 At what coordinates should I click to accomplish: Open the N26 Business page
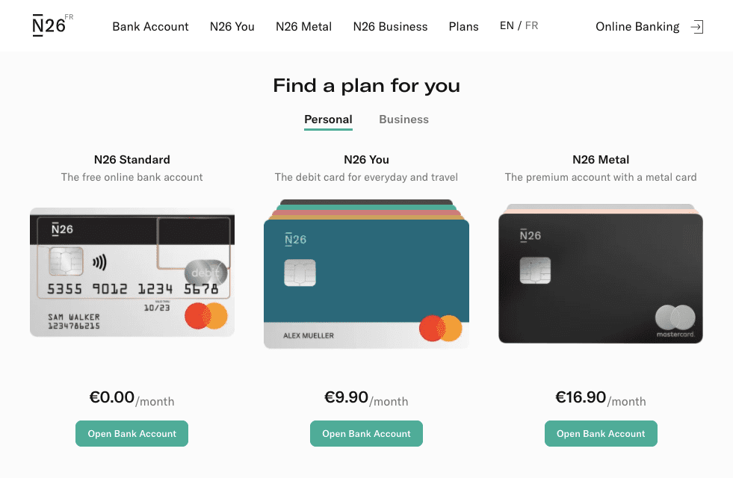390,26
